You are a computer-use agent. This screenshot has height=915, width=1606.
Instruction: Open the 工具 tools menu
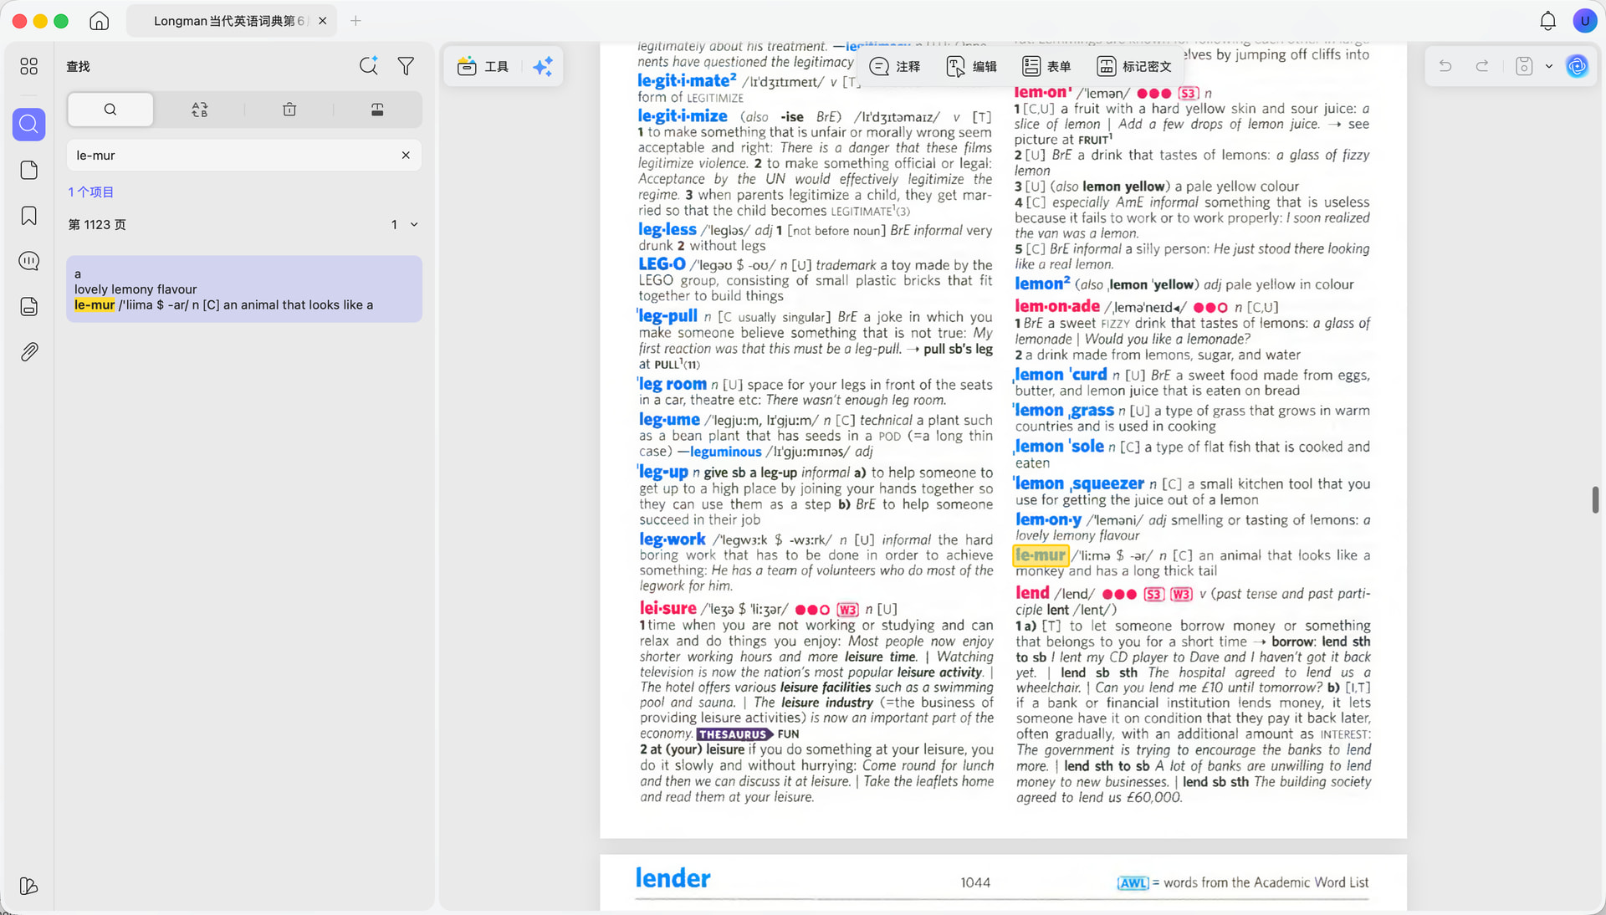click(483, 66)
